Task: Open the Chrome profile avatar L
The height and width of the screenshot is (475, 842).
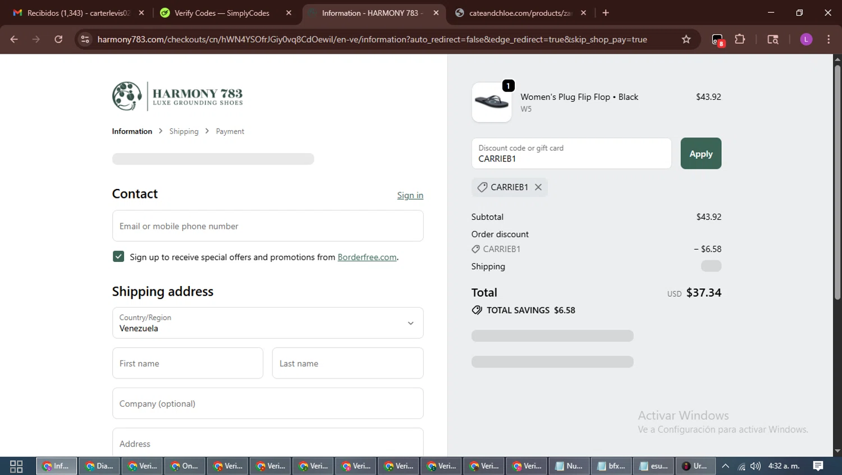Action: (806, 39)
